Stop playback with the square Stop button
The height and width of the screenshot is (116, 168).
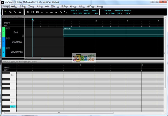[x=33, y=12]
